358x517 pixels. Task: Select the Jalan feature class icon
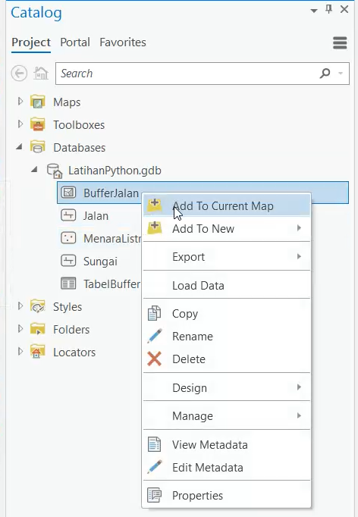click(x=68, y=215)
